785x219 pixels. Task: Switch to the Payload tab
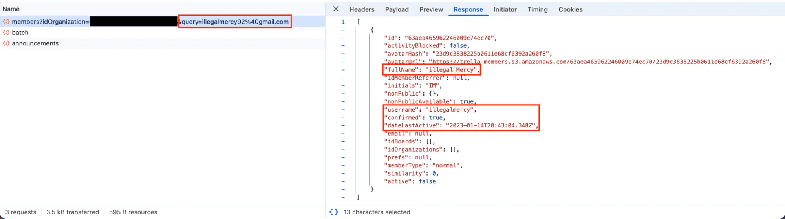point(397,9)
